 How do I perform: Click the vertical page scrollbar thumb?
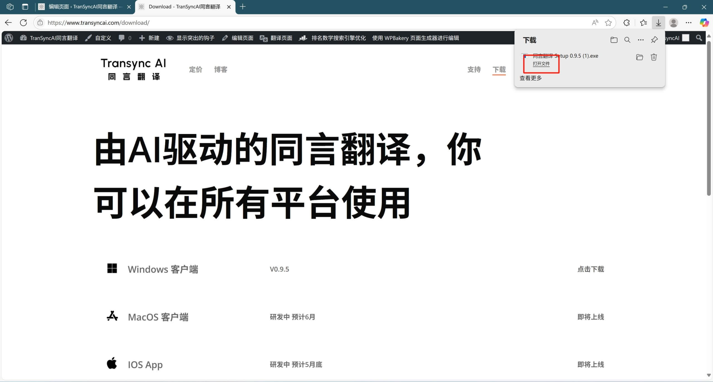(709, 118)
